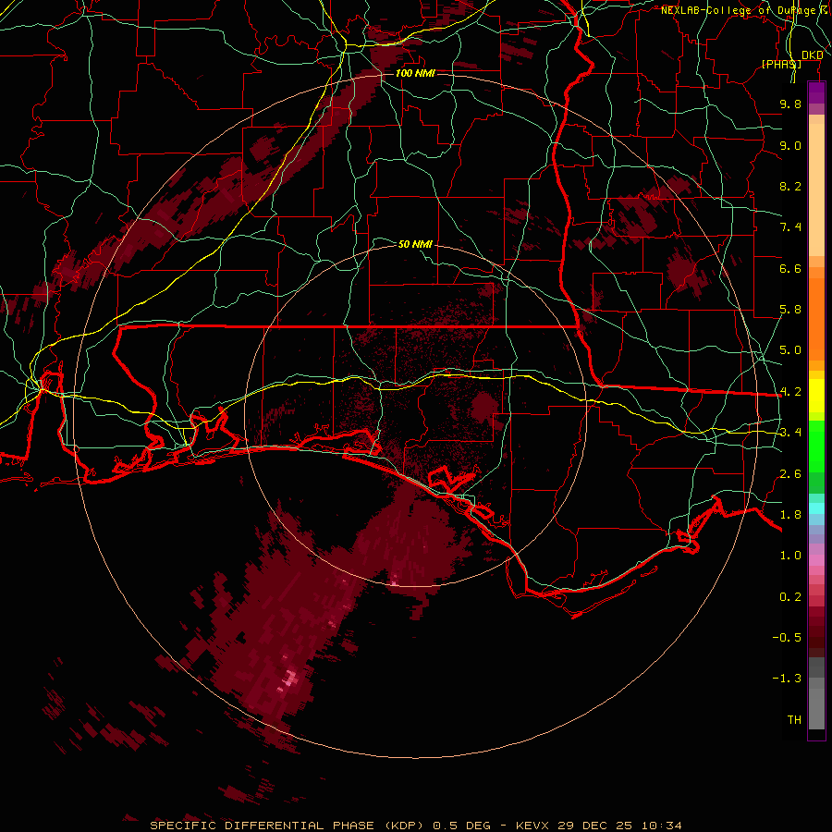Click the 1.8 value on the color scale

pyautogui.click(x=790, y=515)
